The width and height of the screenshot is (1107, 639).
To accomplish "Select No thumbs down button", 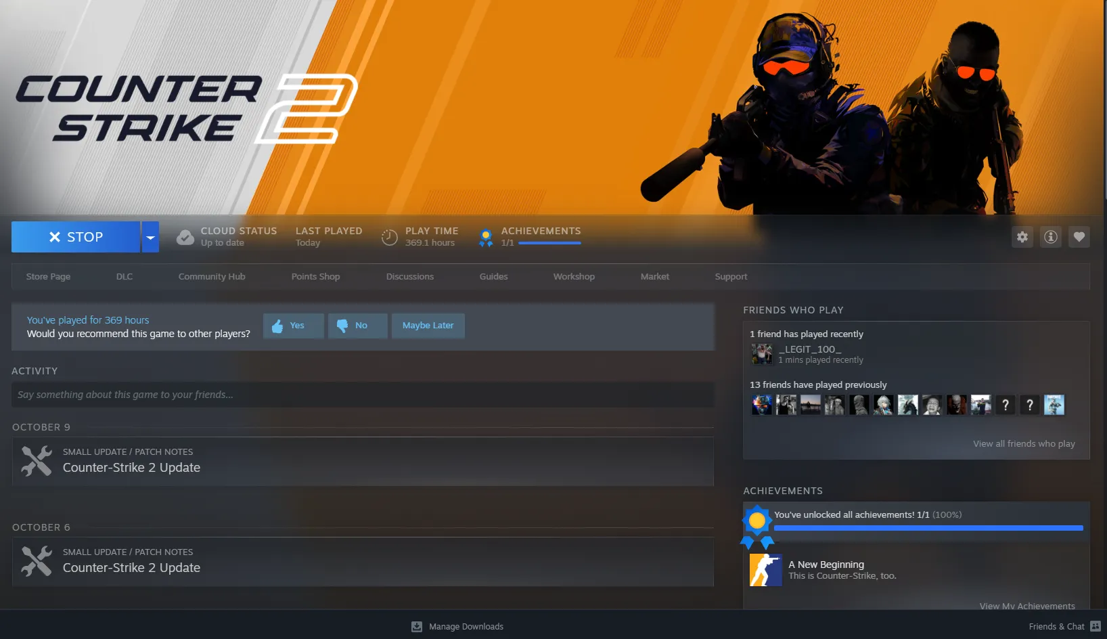I will pos(357,326).
